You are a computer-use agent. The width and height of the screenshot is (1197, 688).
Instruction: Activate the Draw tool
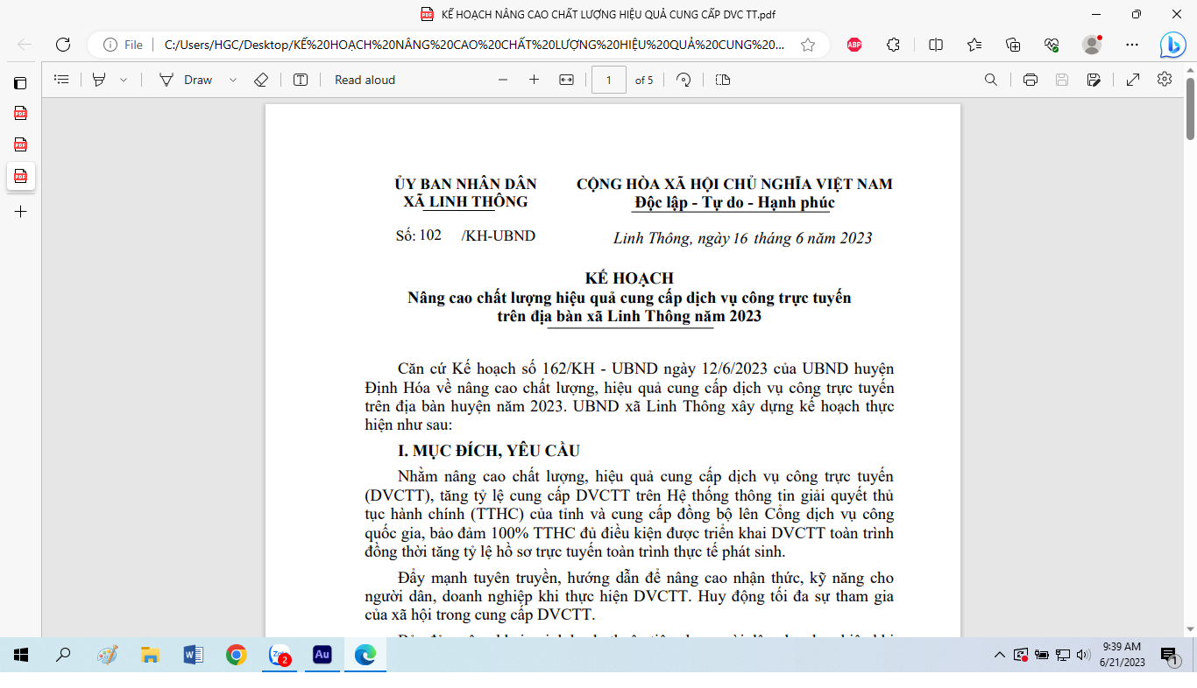coord(186,80)
